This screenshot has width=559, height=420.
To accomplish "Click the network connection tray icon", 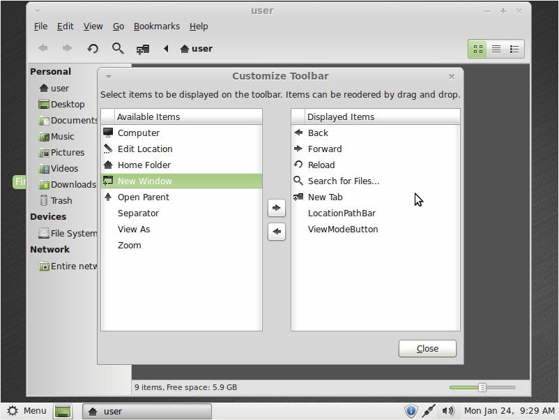I will pyautogui.click(x=429, y=411).
